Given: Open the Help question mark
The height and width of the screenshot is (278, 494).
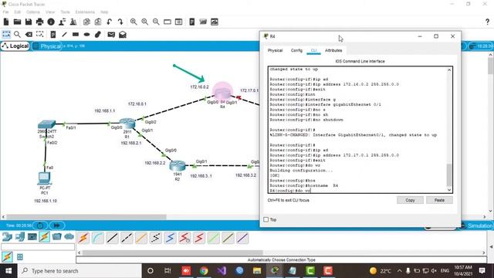Looking at the screenshot, I should (487, 22).
